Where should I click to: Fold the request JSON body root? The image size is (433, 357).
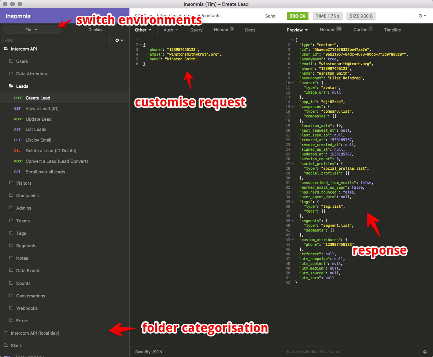click(x=140, y=45)
